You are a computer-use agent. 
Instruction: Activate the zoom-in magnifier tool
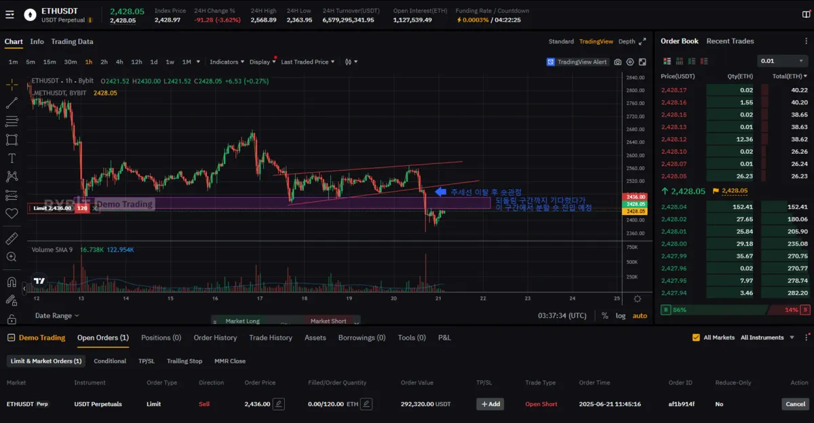pos(12,257)
